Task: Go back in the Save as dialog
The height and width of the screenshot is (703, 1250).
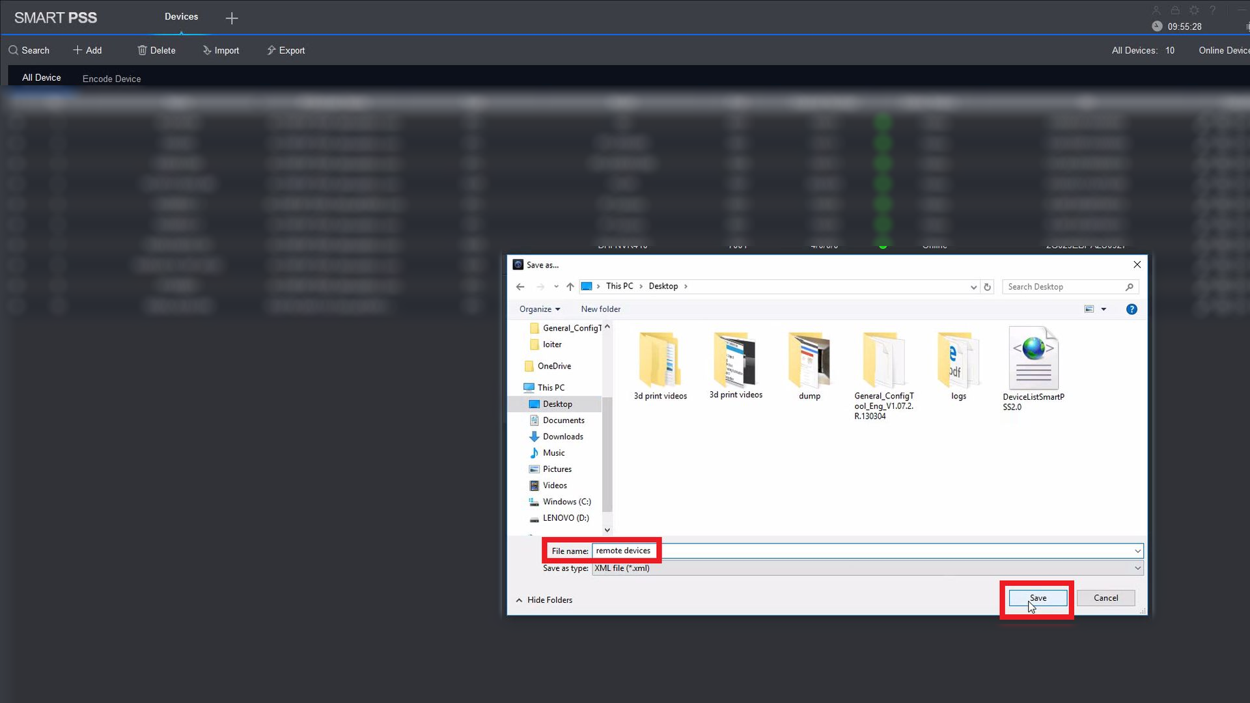Action: click(520, 286)
